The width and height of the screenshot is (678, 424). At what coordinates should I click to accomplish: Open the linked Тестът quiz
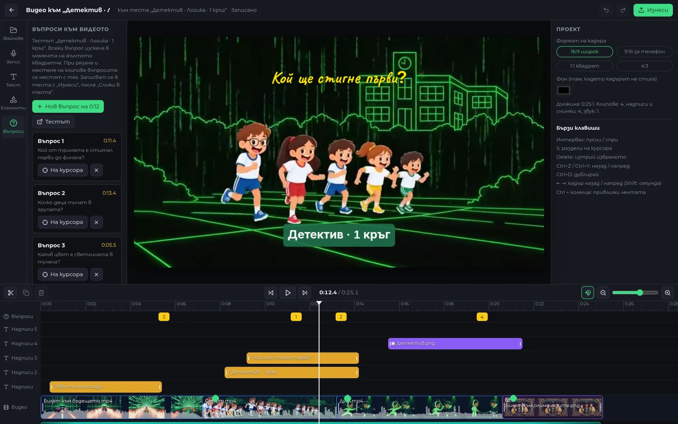click(53, 122)
